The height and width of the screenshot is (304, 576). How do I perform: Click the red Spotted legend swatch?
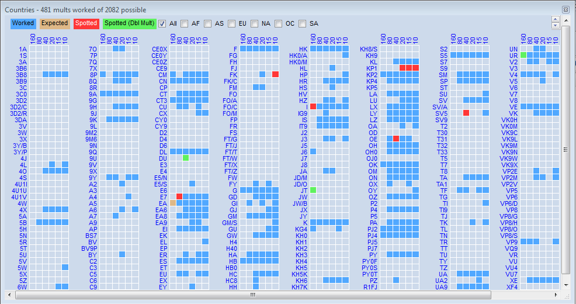[x=86, y=23]
